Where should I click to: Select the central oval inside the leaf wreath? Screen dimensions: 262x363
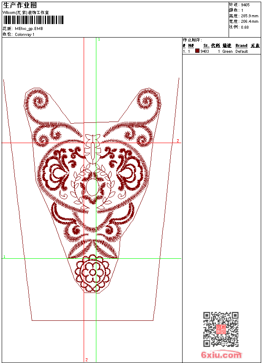[x=92, y=187]
